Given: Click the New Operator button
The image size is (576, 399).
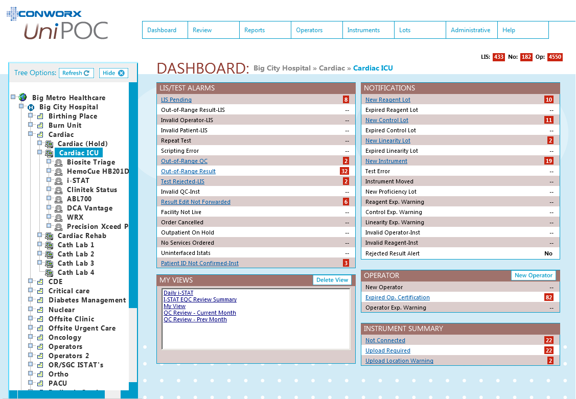Looking at the screenshot, I should (534, 275).
